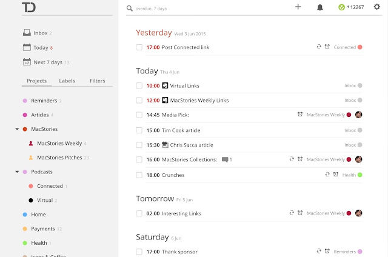Focus the search field showing overdue, 7 days
The image size is (388, 257).
(x=151, y=8)
